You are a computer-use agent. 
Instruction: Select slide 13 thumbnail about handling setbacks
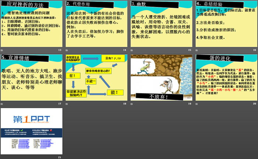[x=31, y=24]
